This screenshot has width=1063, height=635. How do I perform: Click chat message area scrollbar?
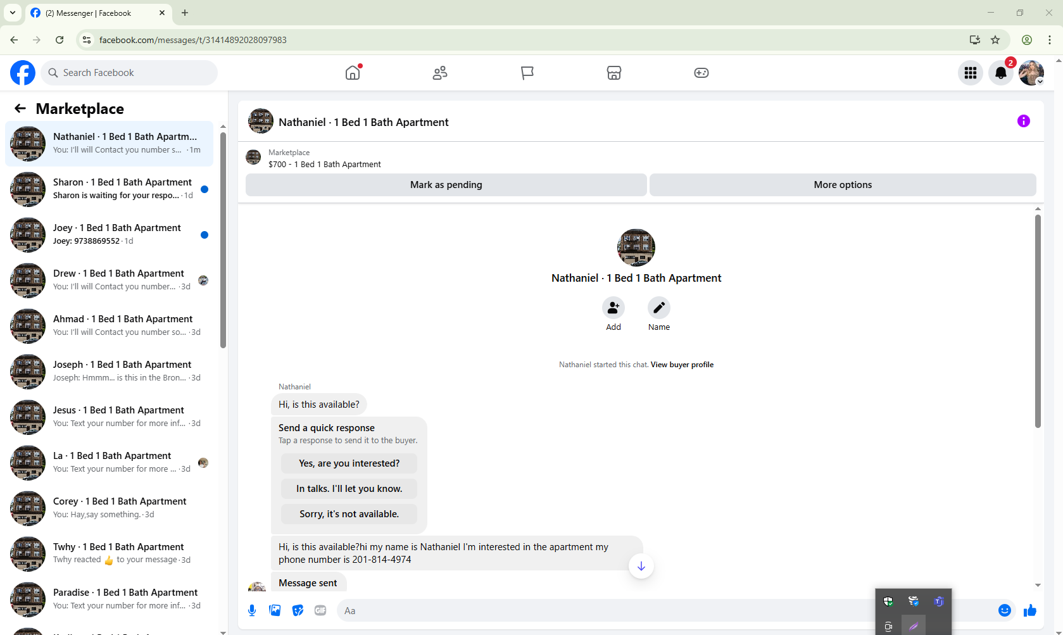(1038, 322)
